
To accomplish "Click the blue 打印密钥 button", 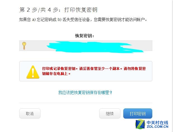I will coord(138,113).
